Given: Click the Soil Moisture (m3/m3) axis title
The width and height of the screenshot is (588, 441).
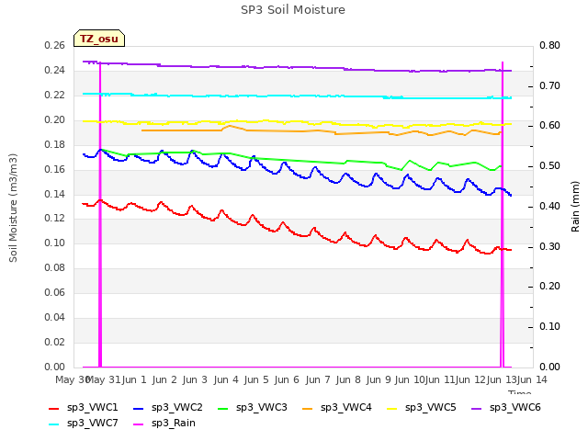Looking at the screenshot, I should point(13,208).
